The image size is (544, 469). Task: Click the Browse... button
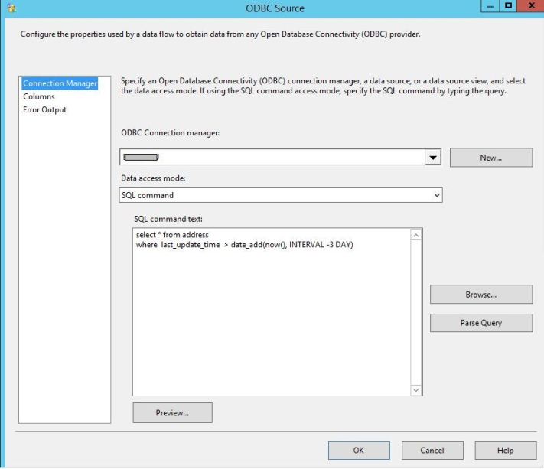pos(481,295)
